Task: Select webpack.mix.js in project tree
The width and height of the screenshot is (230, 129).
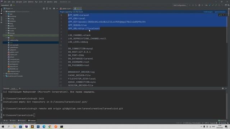Action: point(15,71)
